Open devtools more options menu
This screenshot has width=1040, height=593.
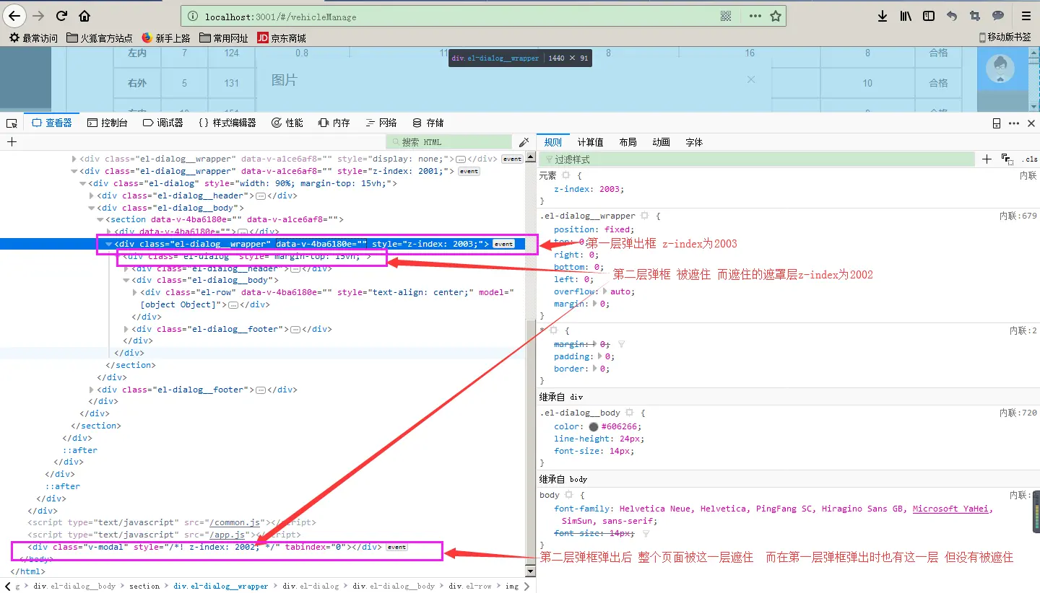[x=1014, y=123]
